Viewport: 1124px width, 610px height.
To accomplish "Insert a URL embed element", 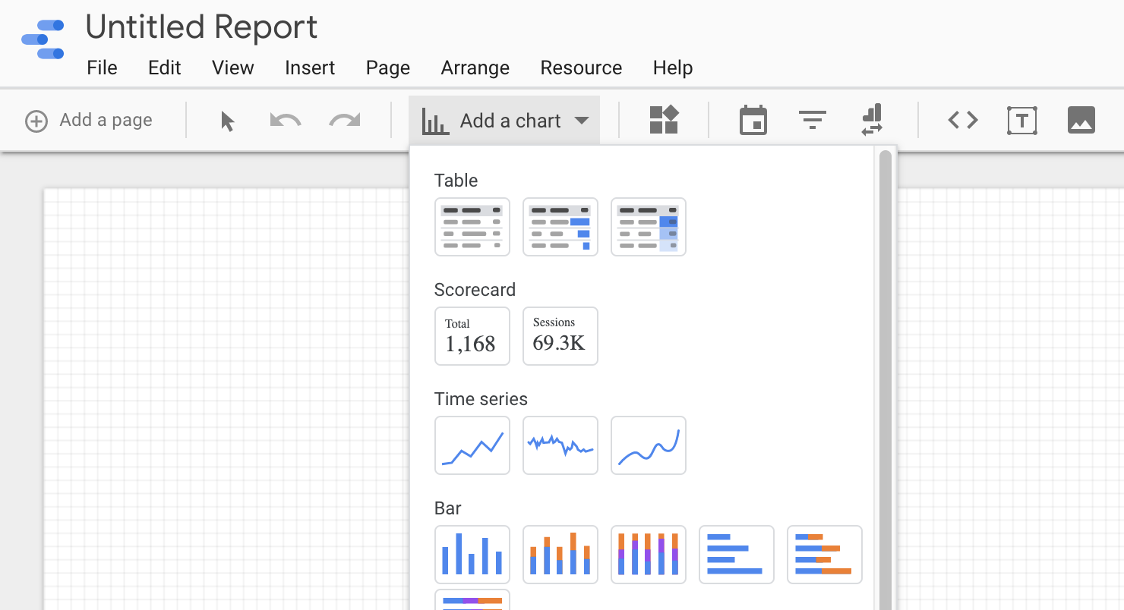I will click(962, 121).
